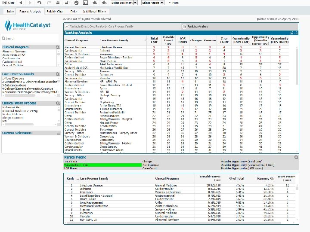The height and width of the screenshot is (232, 310).
Task: Minimize the Current Selections box
Action: pos(58,134)
